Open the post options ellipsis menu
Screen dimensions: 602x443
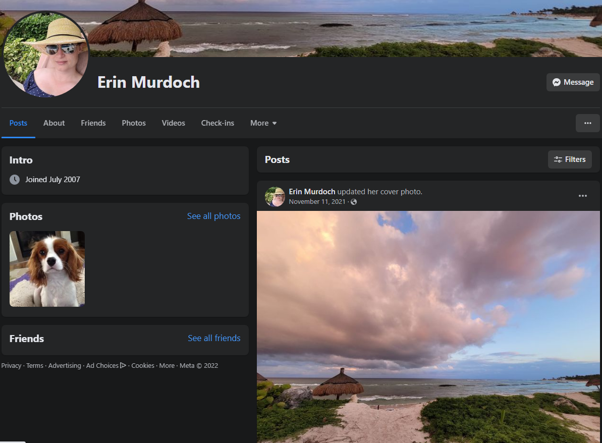click(583, 196)
